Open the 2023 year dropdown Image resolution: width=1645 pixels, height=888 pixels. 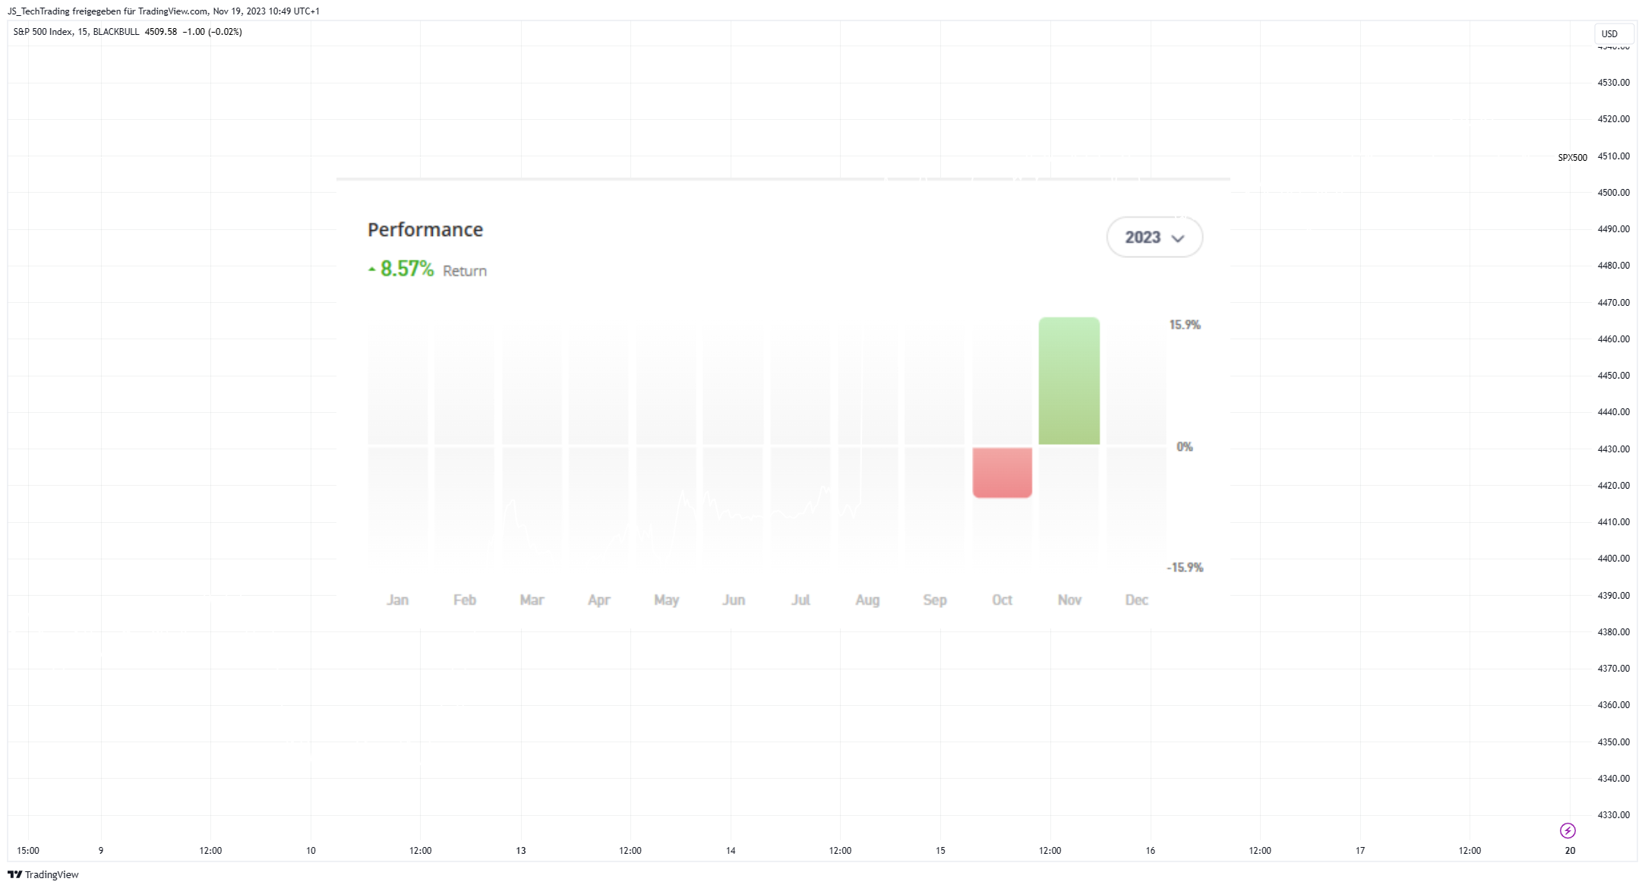1154,238
